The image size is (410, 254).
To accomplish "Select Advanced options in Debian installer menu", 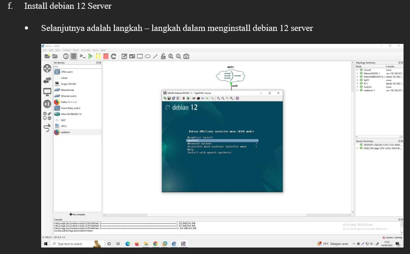I will pos(199,144).
